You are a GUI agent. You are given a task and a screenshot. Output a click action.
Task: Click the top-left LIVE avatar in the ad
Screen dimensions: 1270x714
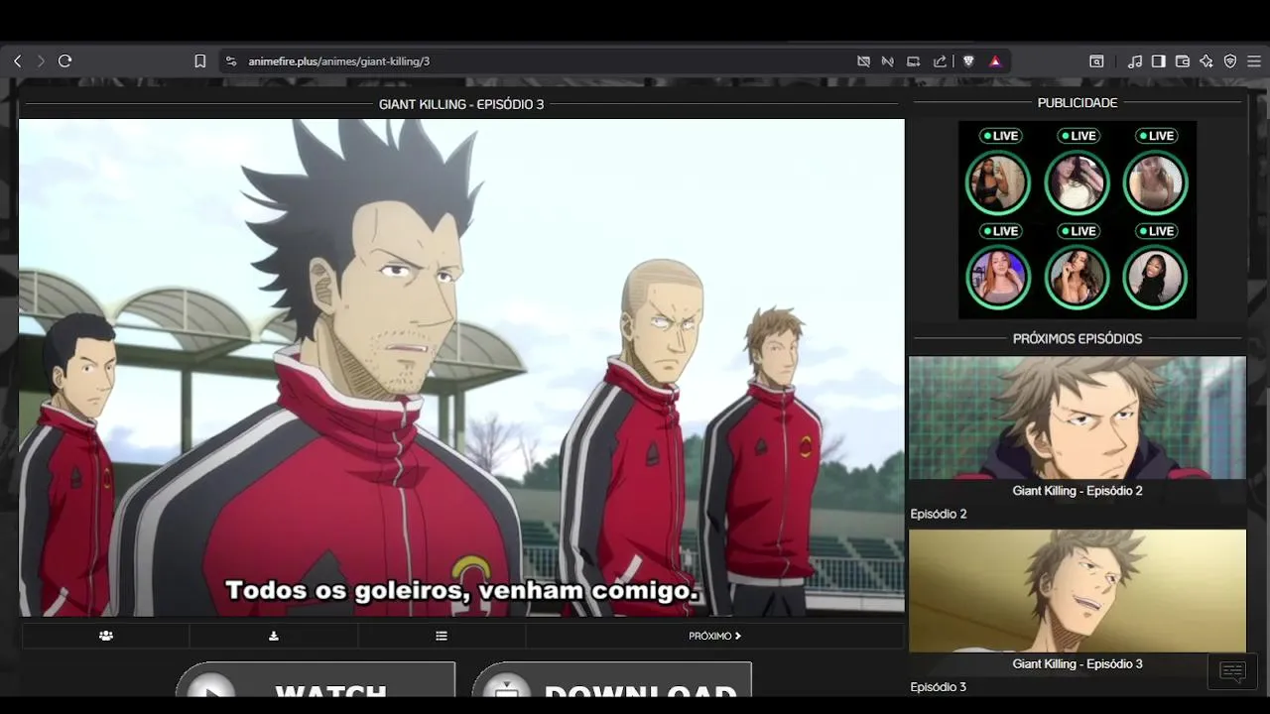click(998, 182)
